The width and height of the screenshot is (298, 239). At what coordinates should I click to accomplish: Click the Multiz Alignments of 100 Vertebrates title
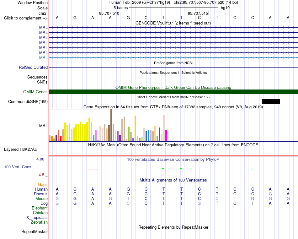click(173, 180)
